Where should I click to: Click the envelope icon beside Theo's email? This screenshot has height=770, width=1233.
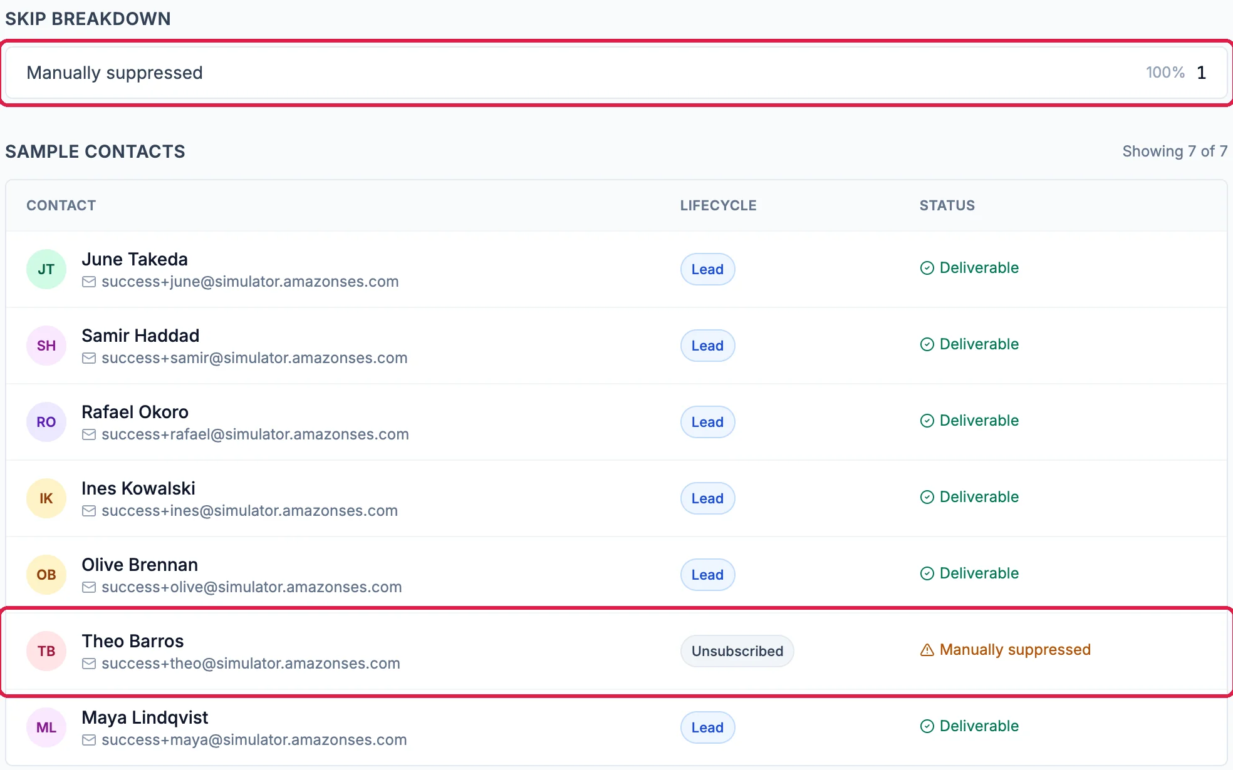89,664
